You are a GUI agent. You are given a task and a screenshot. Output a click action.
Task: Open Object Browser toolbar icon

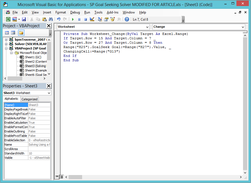[x=113, y=20]
